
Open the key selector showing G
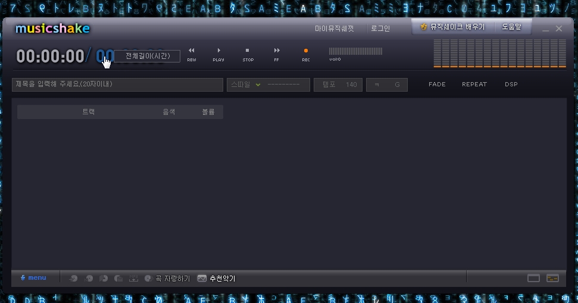pyautogui.click(x=387, y=85)
